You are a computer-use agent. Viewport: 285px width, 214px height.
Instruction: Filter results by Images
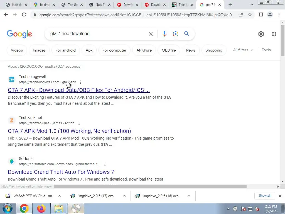(x=39, y=50)
